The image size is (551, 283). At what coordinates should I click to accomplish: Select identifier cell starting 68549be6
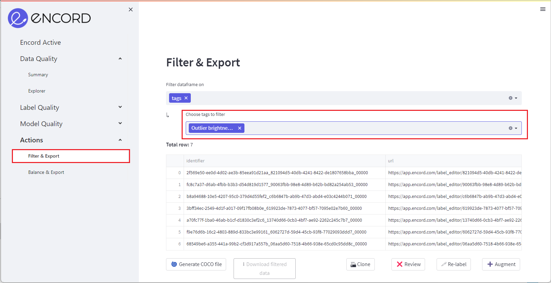point(284,244)
